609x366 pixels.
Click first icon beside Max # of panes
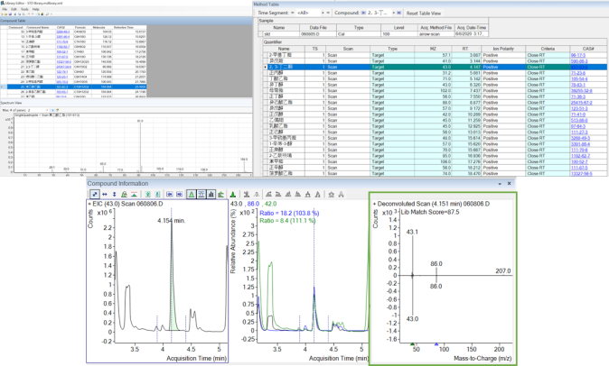(52, 110)
